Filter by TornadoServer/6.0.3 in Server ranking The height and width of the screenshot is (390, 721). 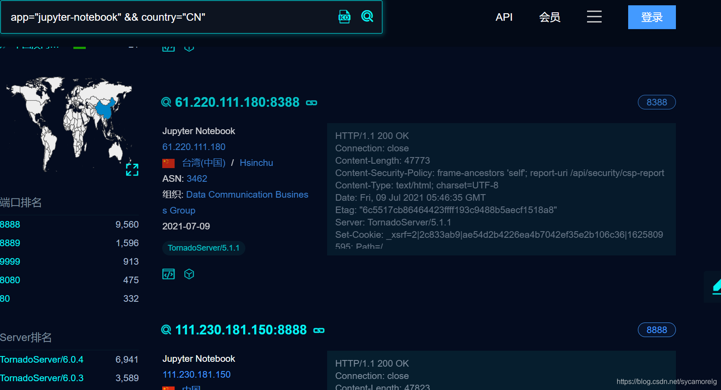tap(42, 378)
